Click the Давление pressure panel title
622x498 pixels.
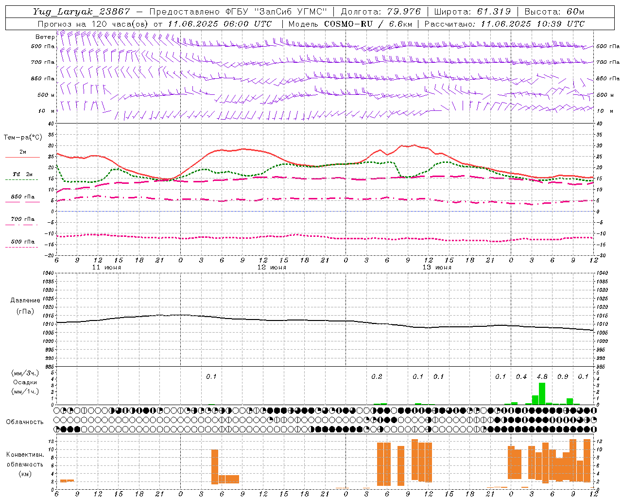point(25,301)
